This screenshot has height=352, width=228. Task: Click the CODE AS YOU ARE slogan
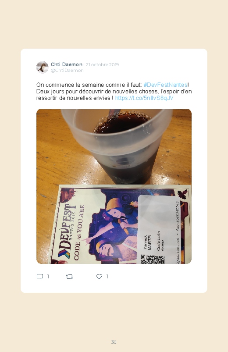[79, 232]
